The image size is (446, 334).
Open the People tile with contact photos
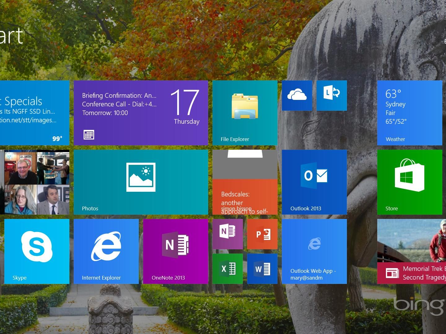(35, 182)
